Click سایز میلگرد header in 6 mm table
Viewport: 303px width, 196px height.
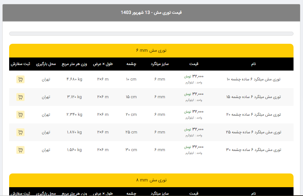coord(160,64)
